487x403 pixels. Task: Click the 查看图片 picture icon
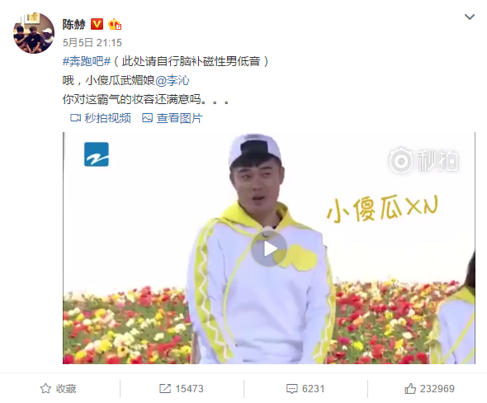coord(147,118)
